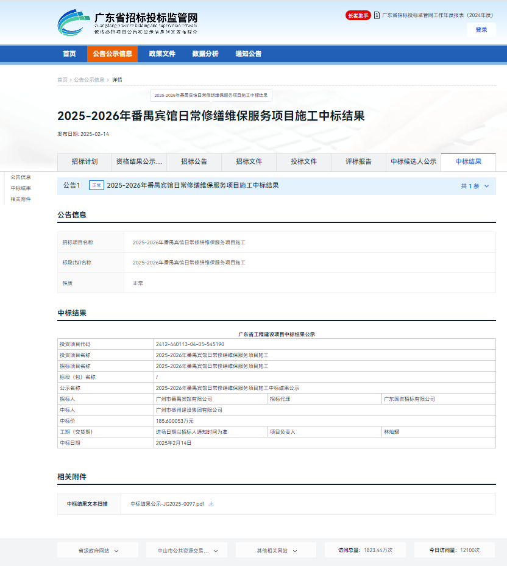507x566 pixels.
Task: Click the site logo emblem
Action: tap(74, 23)
